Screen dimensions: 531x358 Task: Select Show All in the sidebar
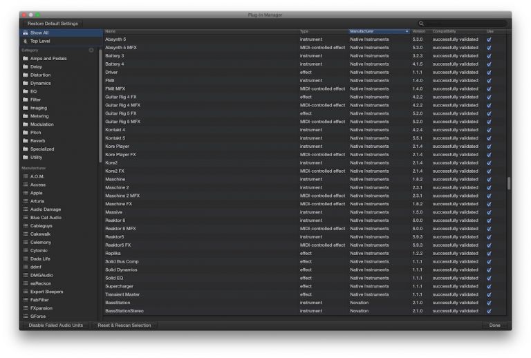[61, 32]
